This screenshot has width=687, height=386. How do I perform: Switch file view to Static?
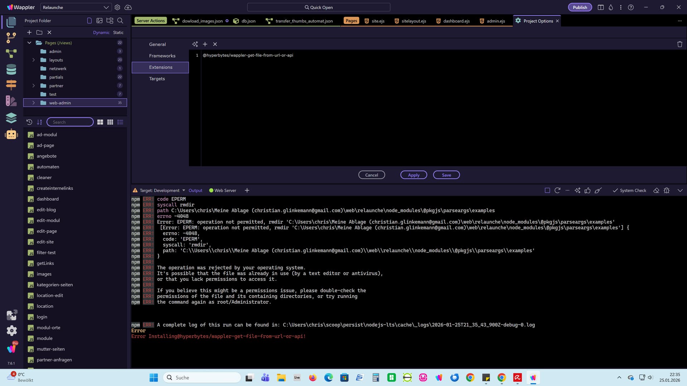[118, 33]
